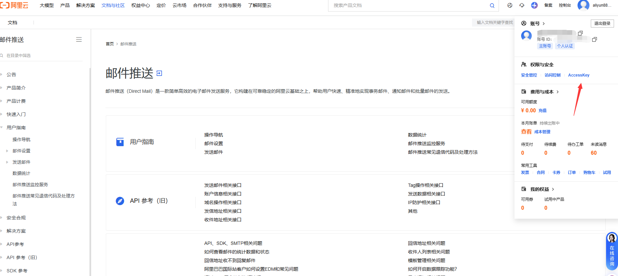Screen dimensions: 618x276
Task: Open 云市场 in the top navigation
Action: 179,5
